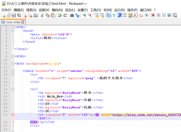Toggle word wrap in the toolbar
Screen dimensions: 181x132
[108, 15]
